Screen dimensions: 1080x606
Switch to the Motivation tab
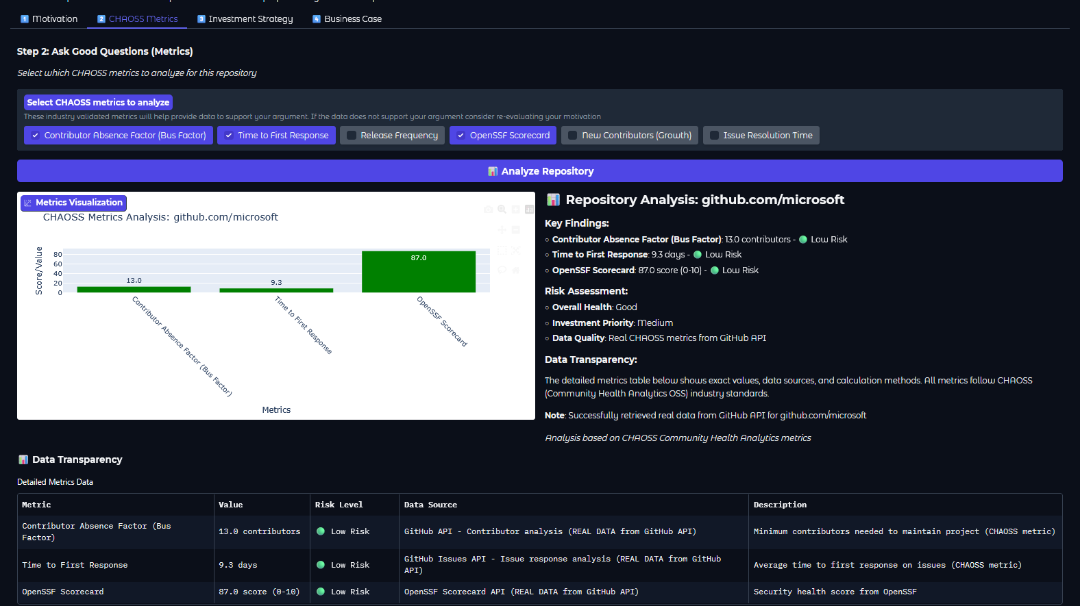(49, 19)
